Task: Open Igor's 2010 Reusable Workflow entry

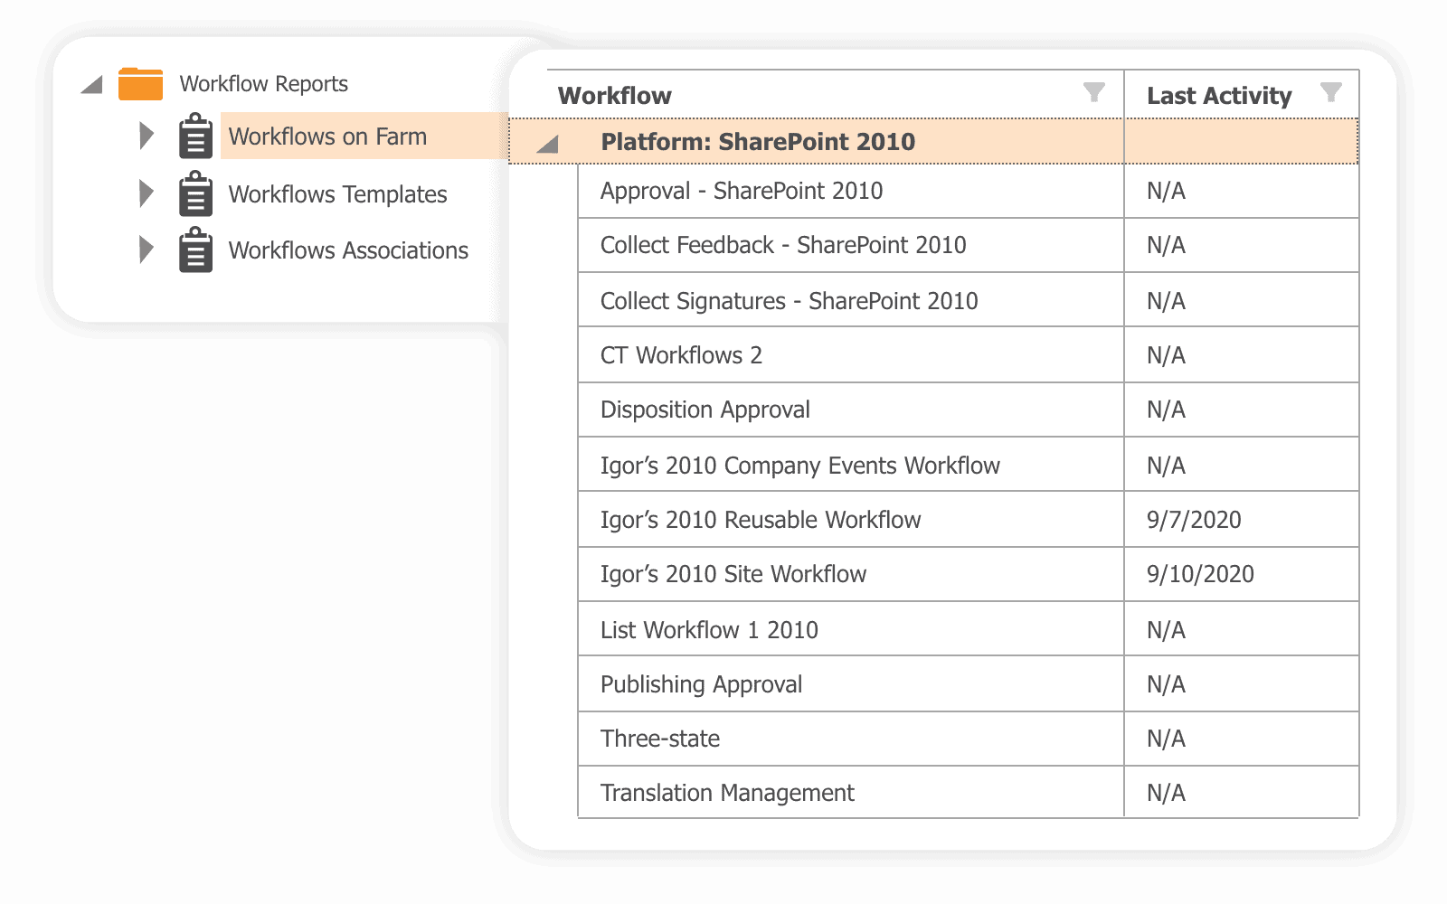Action: coord(760,519)
